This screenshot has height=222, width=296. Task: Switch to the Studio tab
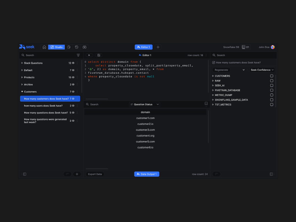56,47
